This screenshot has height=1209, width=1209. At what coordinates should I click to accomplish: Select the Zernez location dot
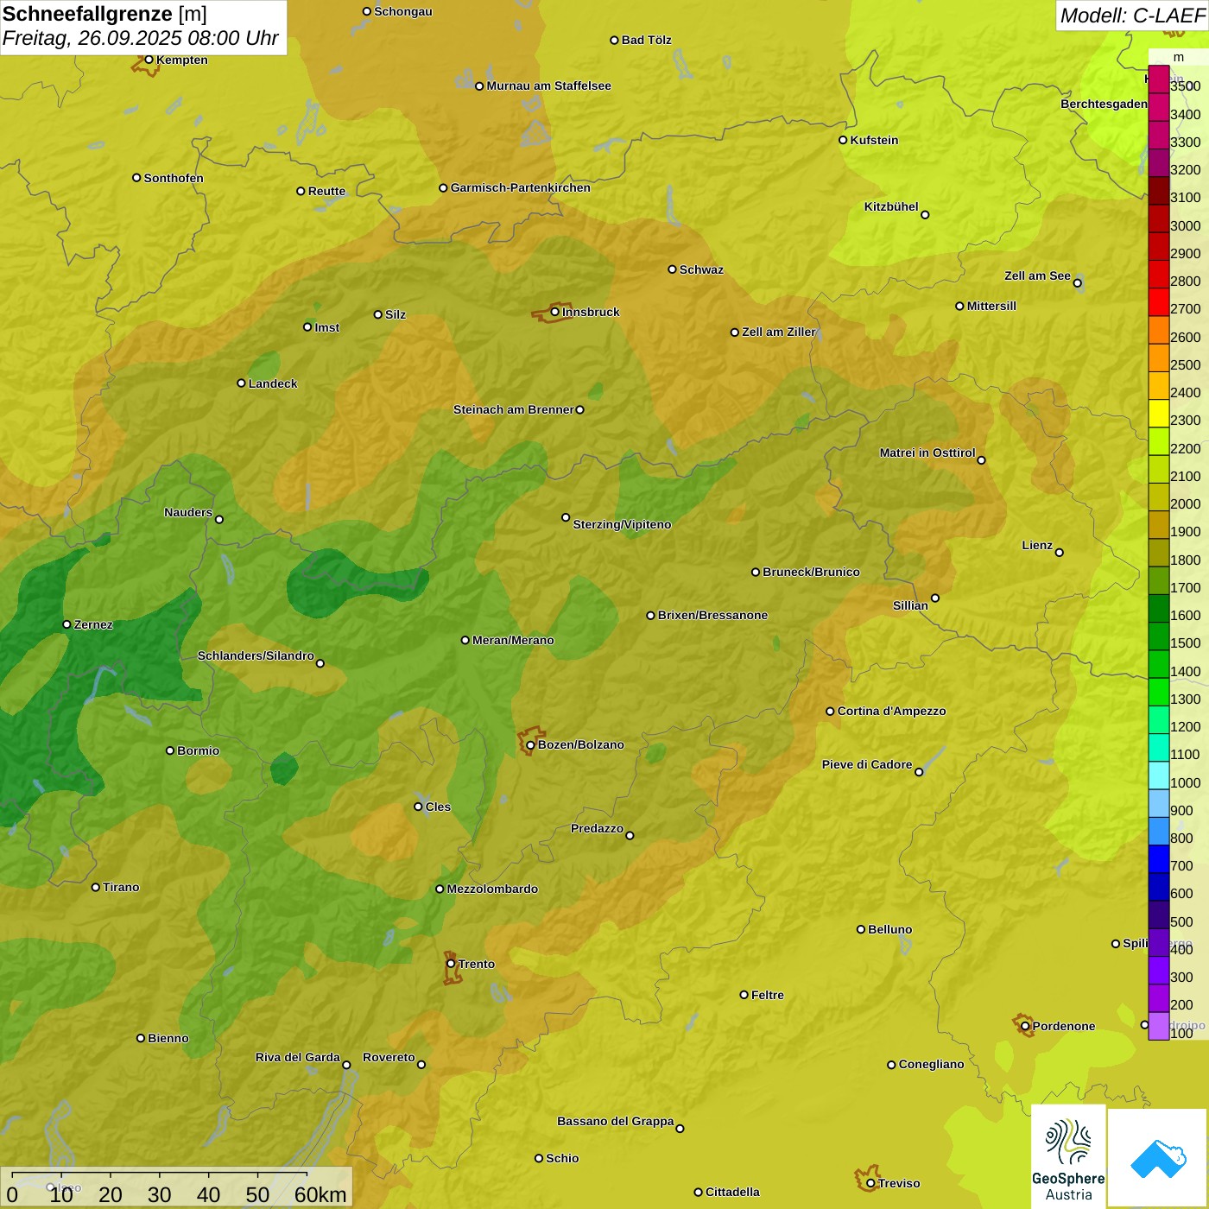click(x=66, y=624)
